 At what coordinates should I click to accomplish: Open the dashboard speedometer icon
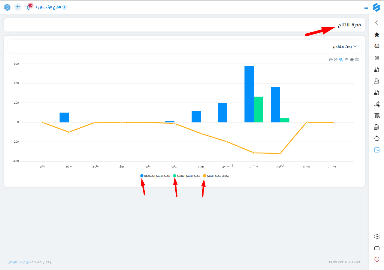377,46
